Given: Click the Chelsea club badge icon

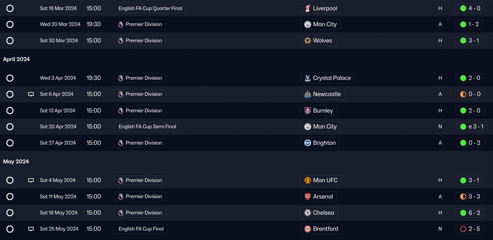Looking at the screenshot, I should pyautogui.click(x=307, y=213).
